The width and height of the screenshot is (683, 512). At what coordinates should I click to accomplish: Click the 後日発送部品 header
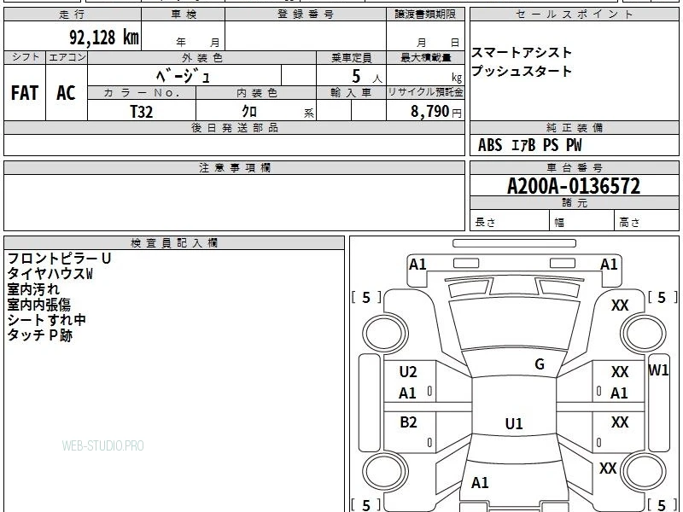(234, 127)
